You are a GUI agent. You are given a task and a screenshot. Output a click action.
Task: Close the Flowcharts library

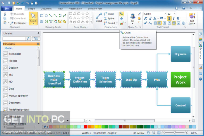(x=38, y=44)
